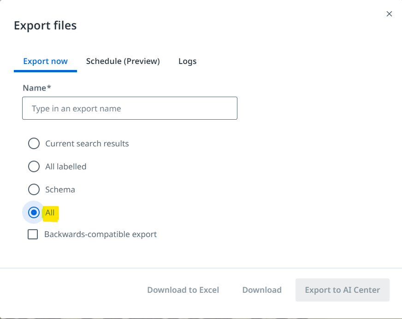Focus the export name input field
The image size is (402, 319).
click(130, 108)
